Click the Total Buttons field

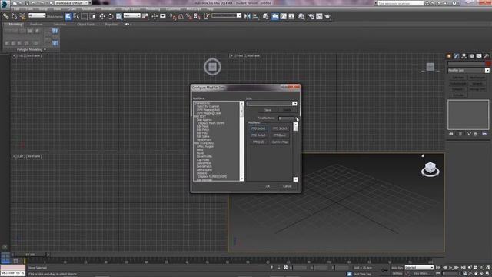(287, 118)
